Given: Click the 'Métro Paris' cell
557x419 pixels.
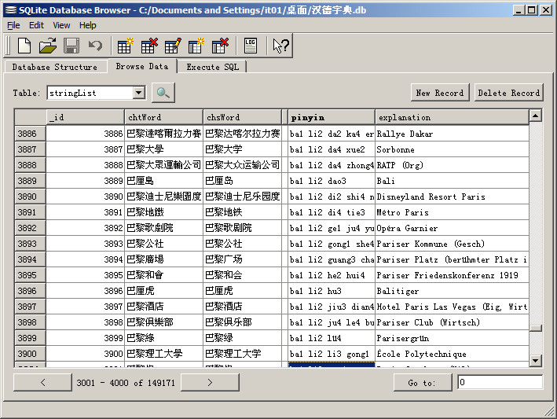Looking at the screenshot, I should pos(452,212).
